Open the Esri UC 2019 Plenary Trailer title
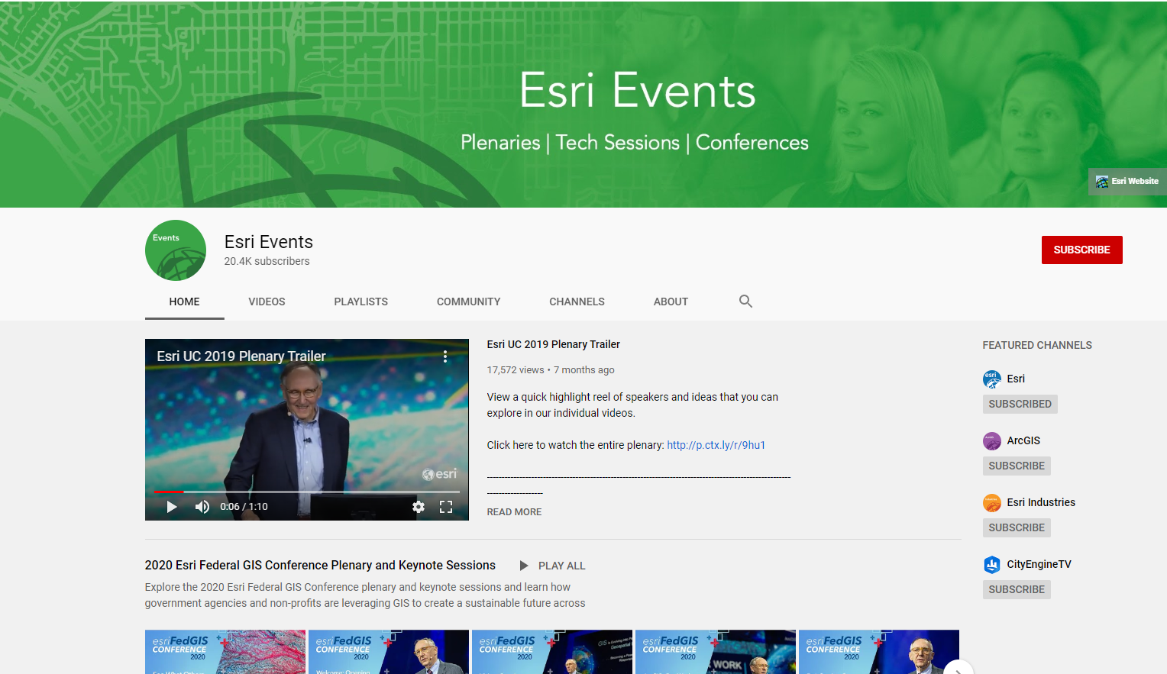The height and width of the screenshot is (674, 1167). pos(554,344)
